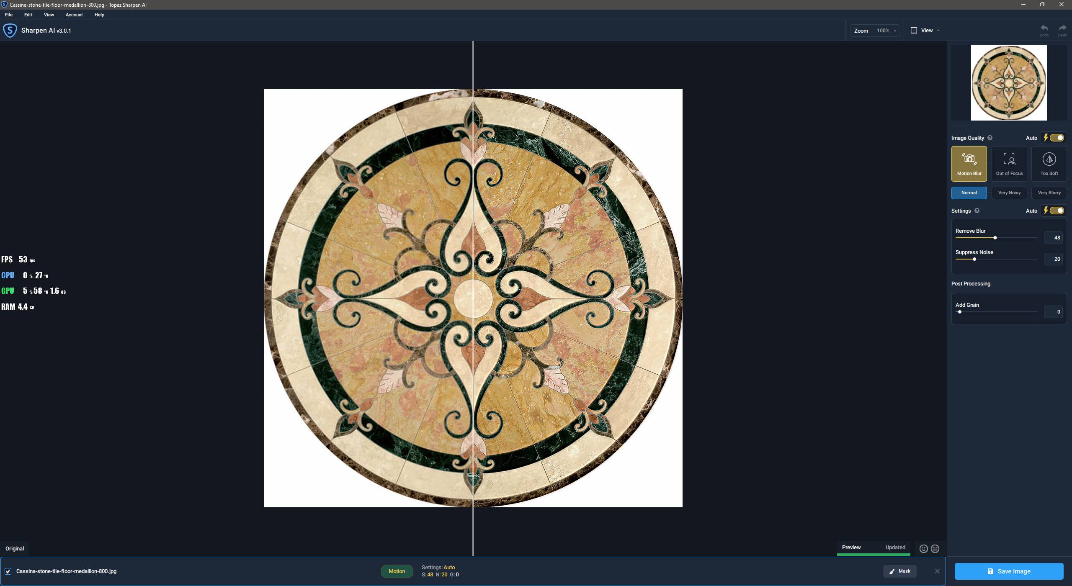
Task: Click the Mask button
Action: (x=899, y=571)
